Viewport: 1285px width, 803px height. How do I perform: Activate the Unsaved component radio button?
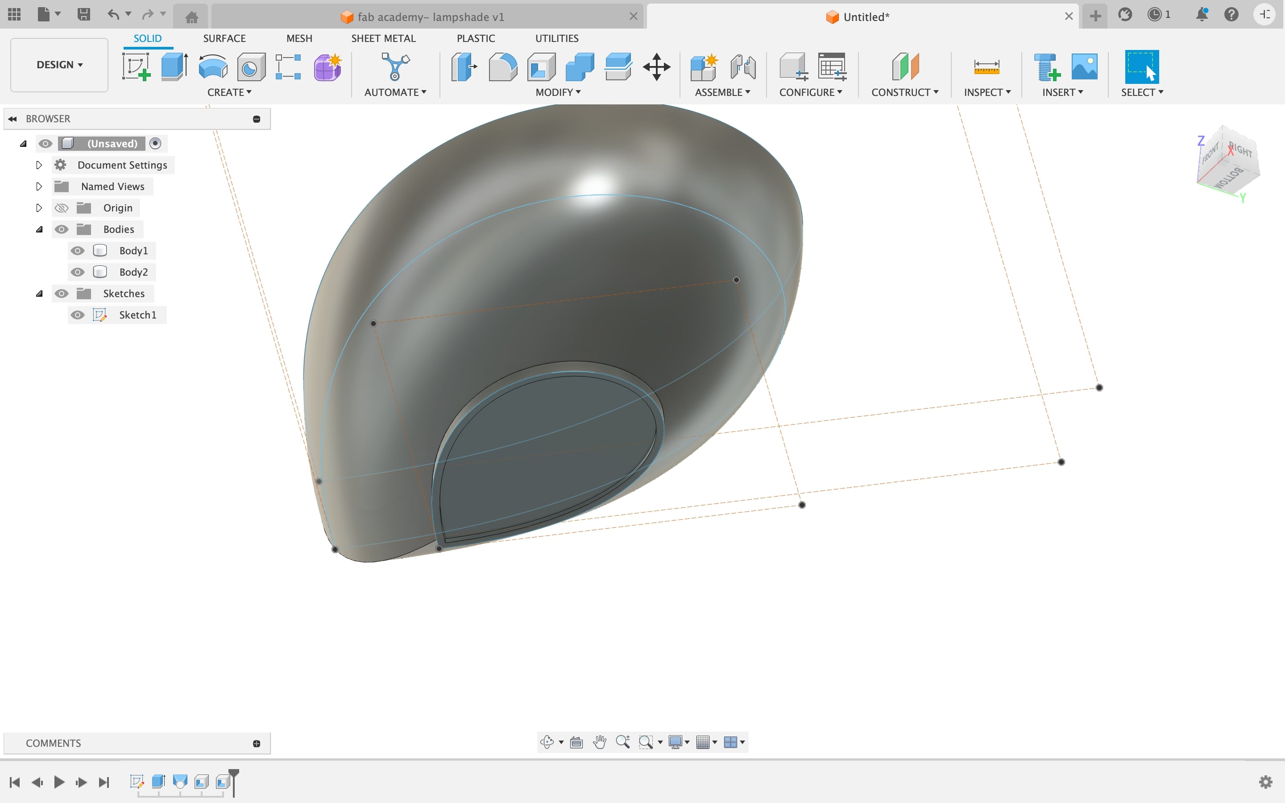155,143
